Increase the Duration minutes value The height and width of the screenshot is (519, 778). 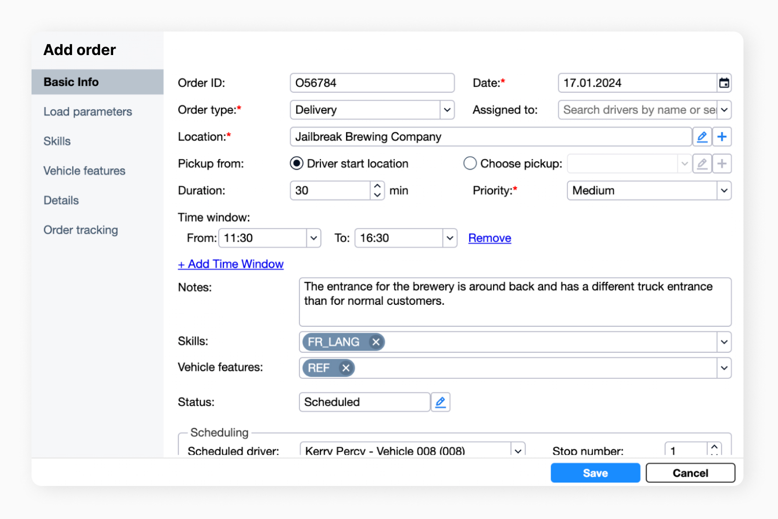(x=377, y=186)
